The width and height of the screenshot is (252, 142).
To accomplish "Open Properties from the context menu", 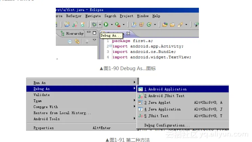I will click(x=81, y=128).
